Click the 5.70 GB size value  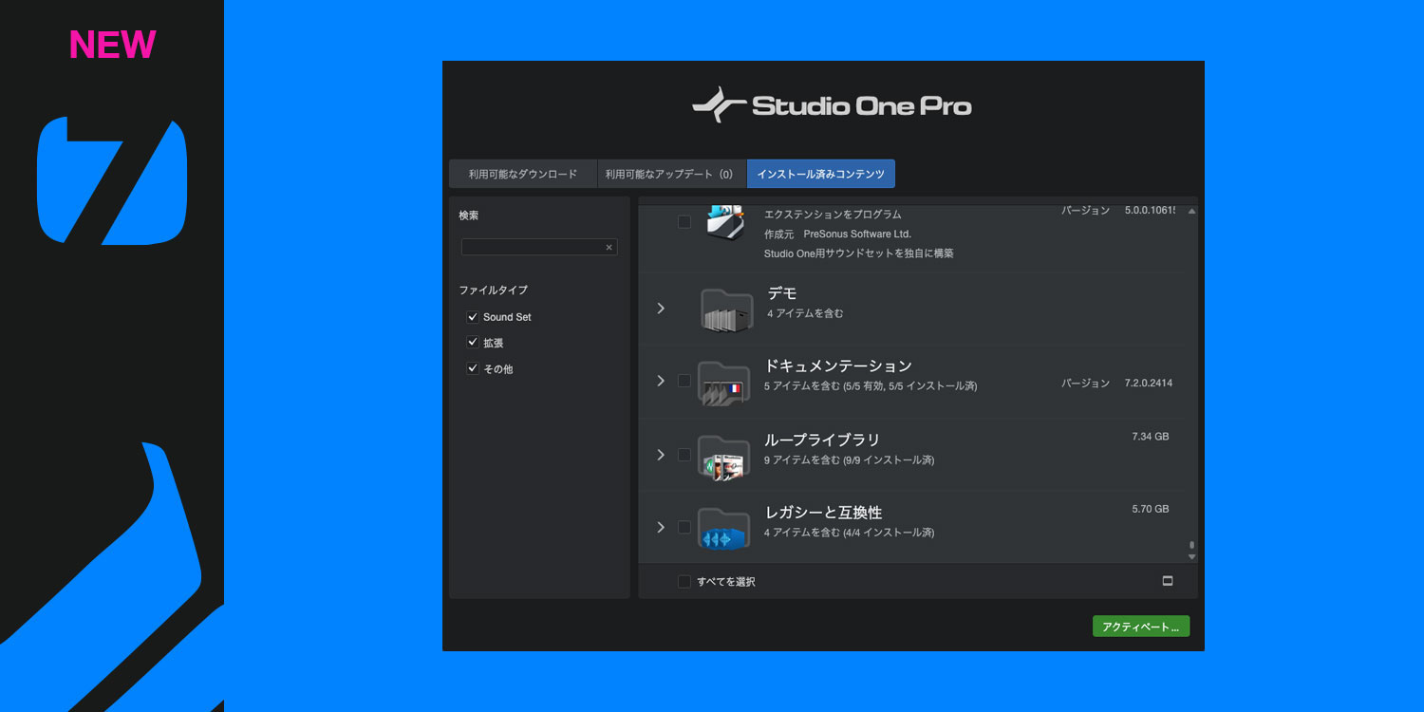tap(1151, 509)
